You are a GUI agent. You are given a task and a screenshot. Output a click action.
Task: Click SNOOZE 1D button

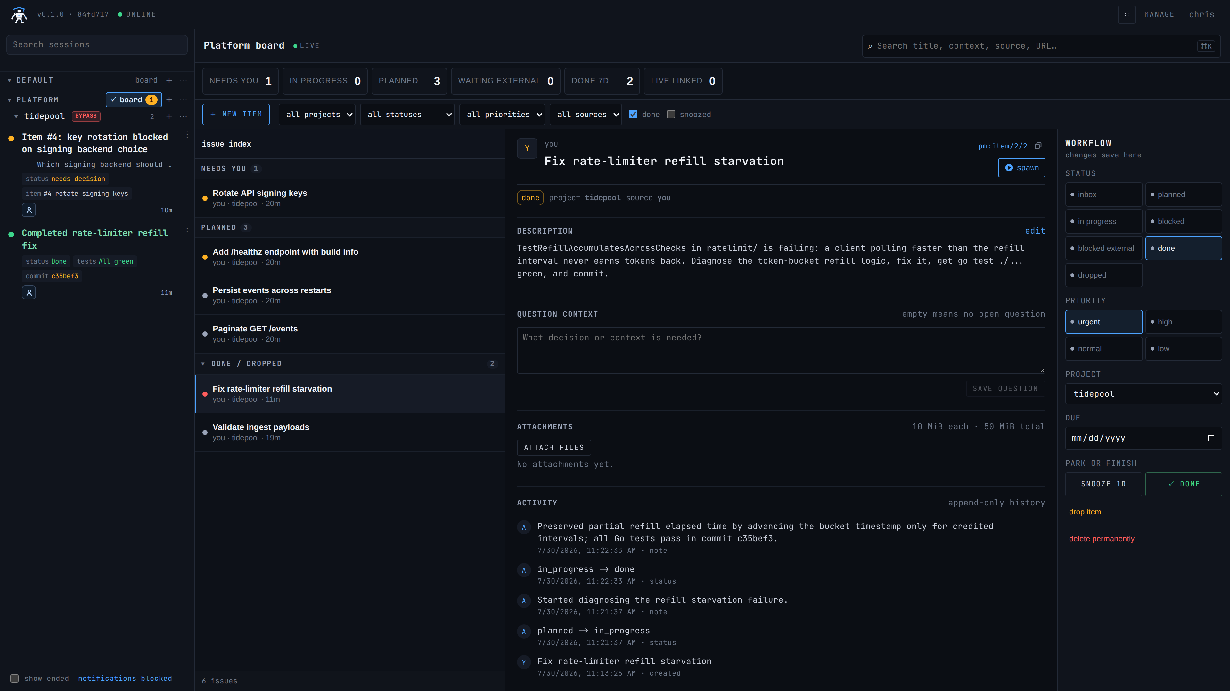(x=1103, y=484)
